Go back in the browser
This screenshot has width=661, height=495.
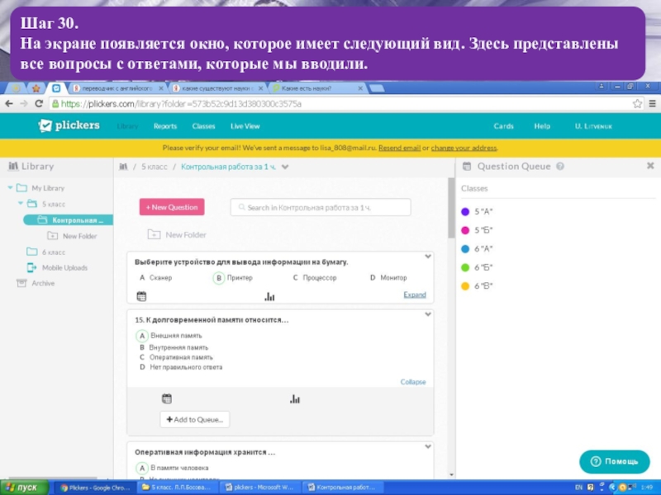click(9, 104)
